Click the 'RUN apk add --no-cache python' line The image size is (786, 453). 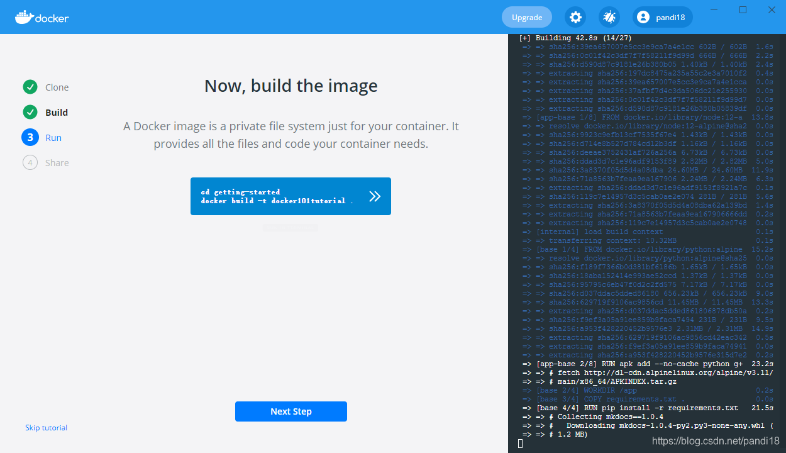coord(648,364)
